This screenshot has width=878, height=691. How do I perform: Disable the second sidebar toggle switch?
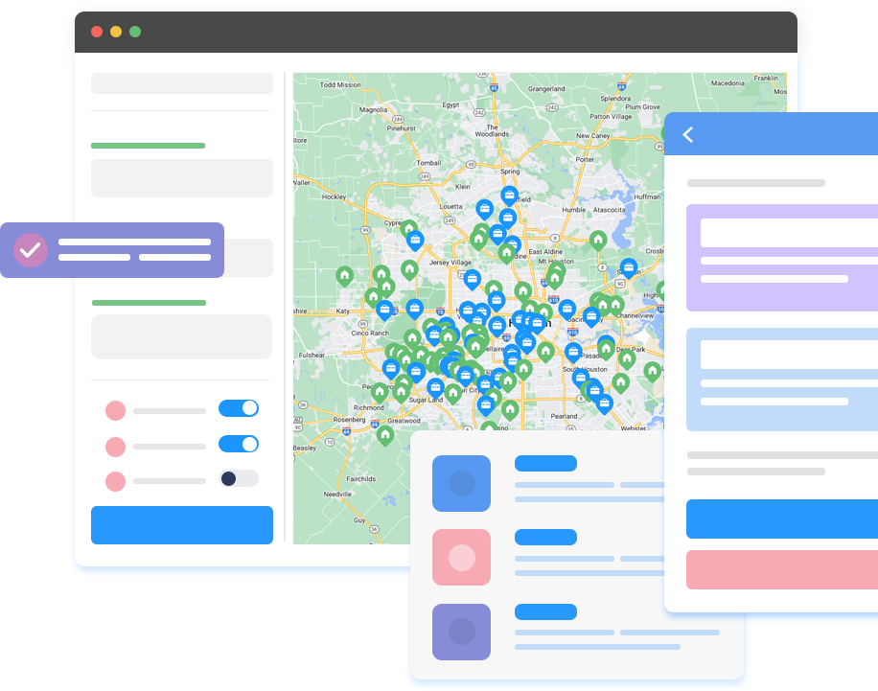239,444
